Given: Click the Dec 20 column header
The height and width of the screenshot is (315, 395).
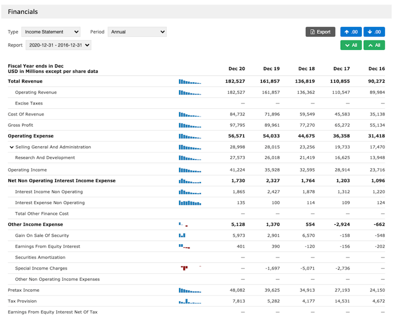Looking at the screenshot, I should click(237, 69).
